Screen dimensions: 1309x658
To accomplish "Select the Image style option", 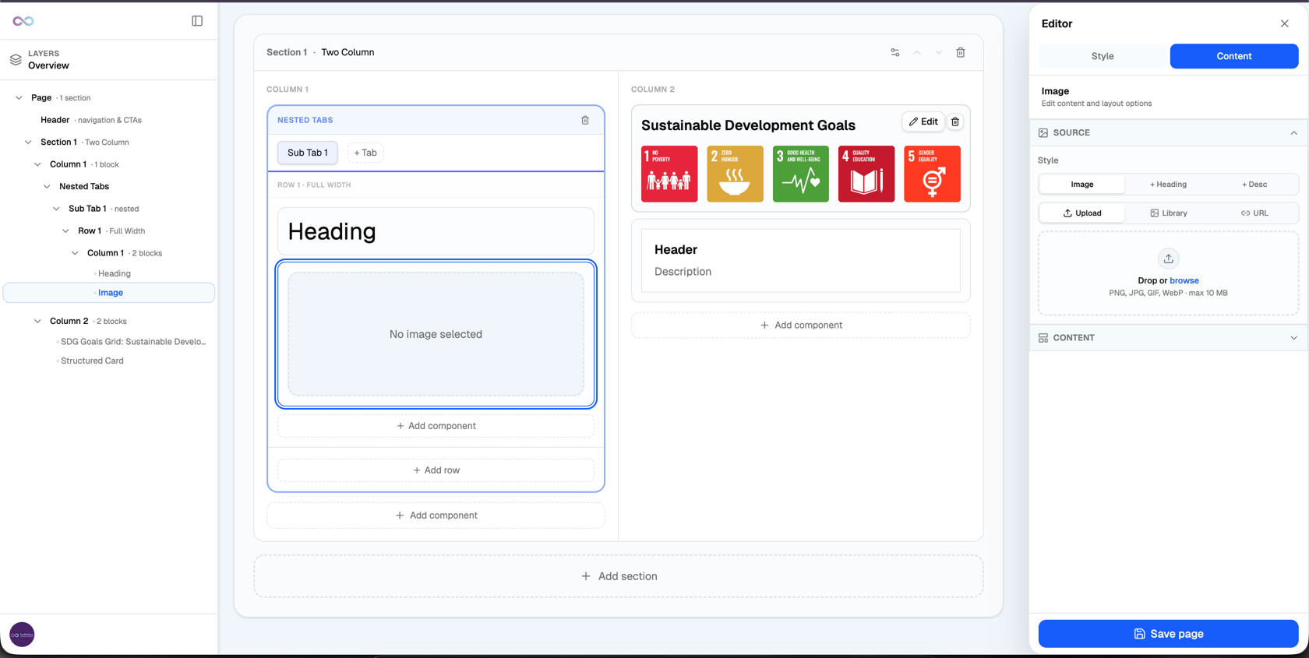I will click(x=1081, y=185).
